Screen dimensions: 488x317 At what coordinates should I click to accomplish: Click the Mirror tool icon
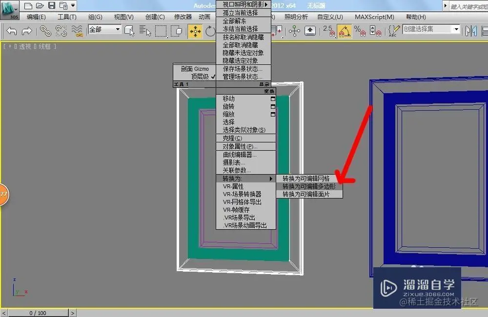tap(471, 31)
